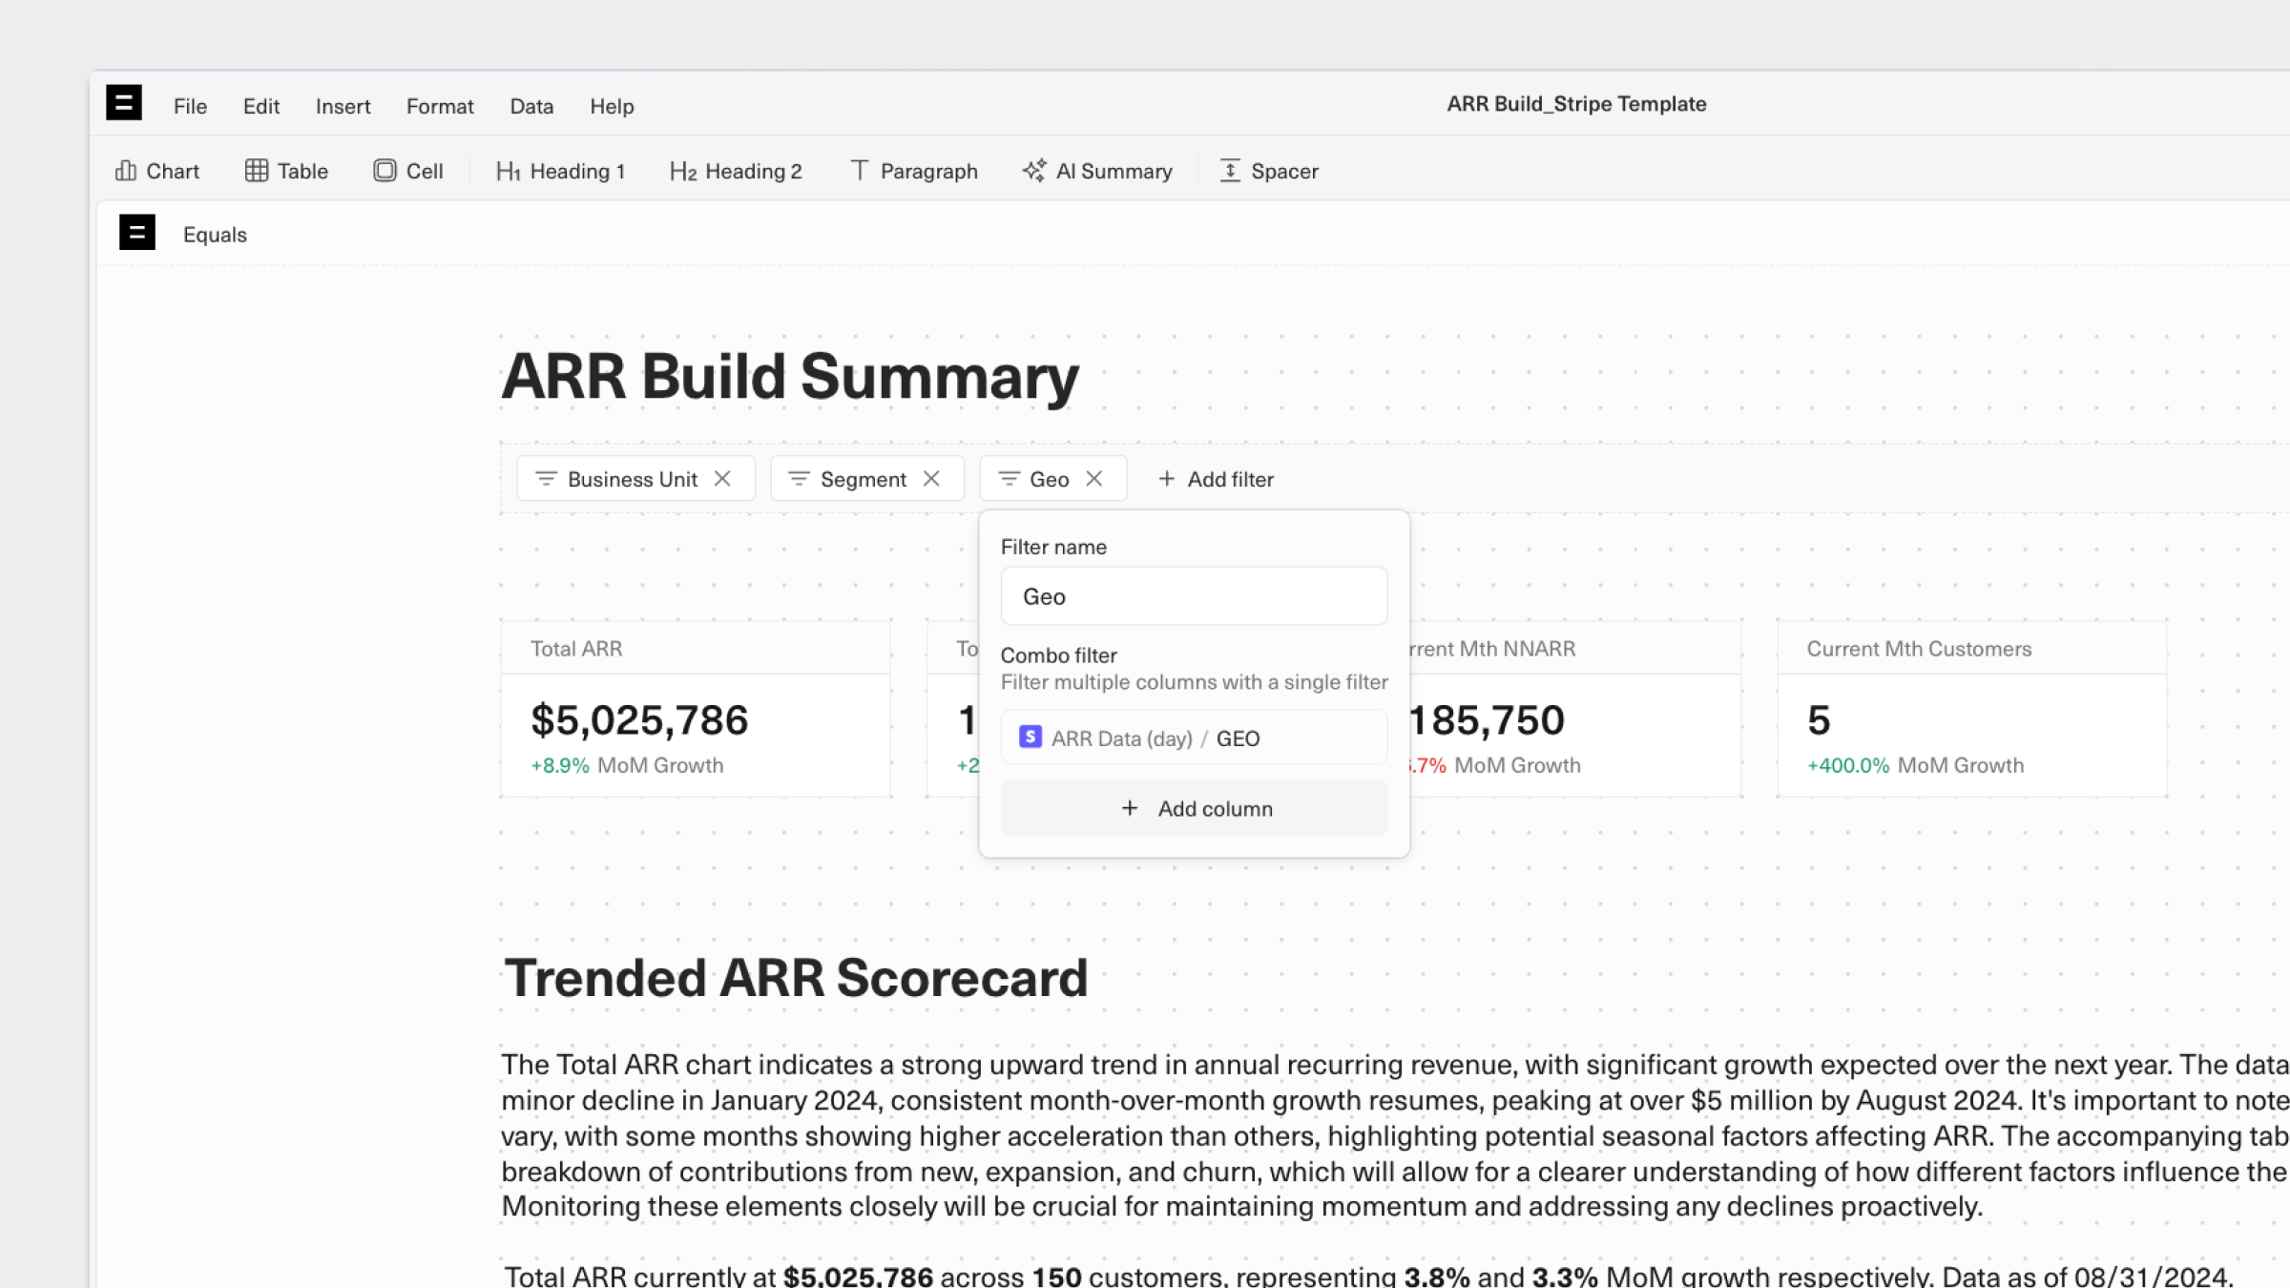Insert a Paragraph block
Screen dimensions: 2290x1288
click(x=914, y=171)
